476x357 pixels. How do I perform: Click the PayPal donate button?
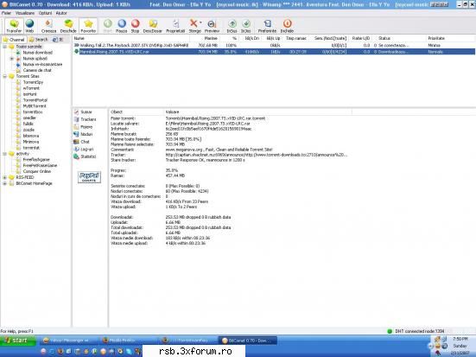[89, 177]
